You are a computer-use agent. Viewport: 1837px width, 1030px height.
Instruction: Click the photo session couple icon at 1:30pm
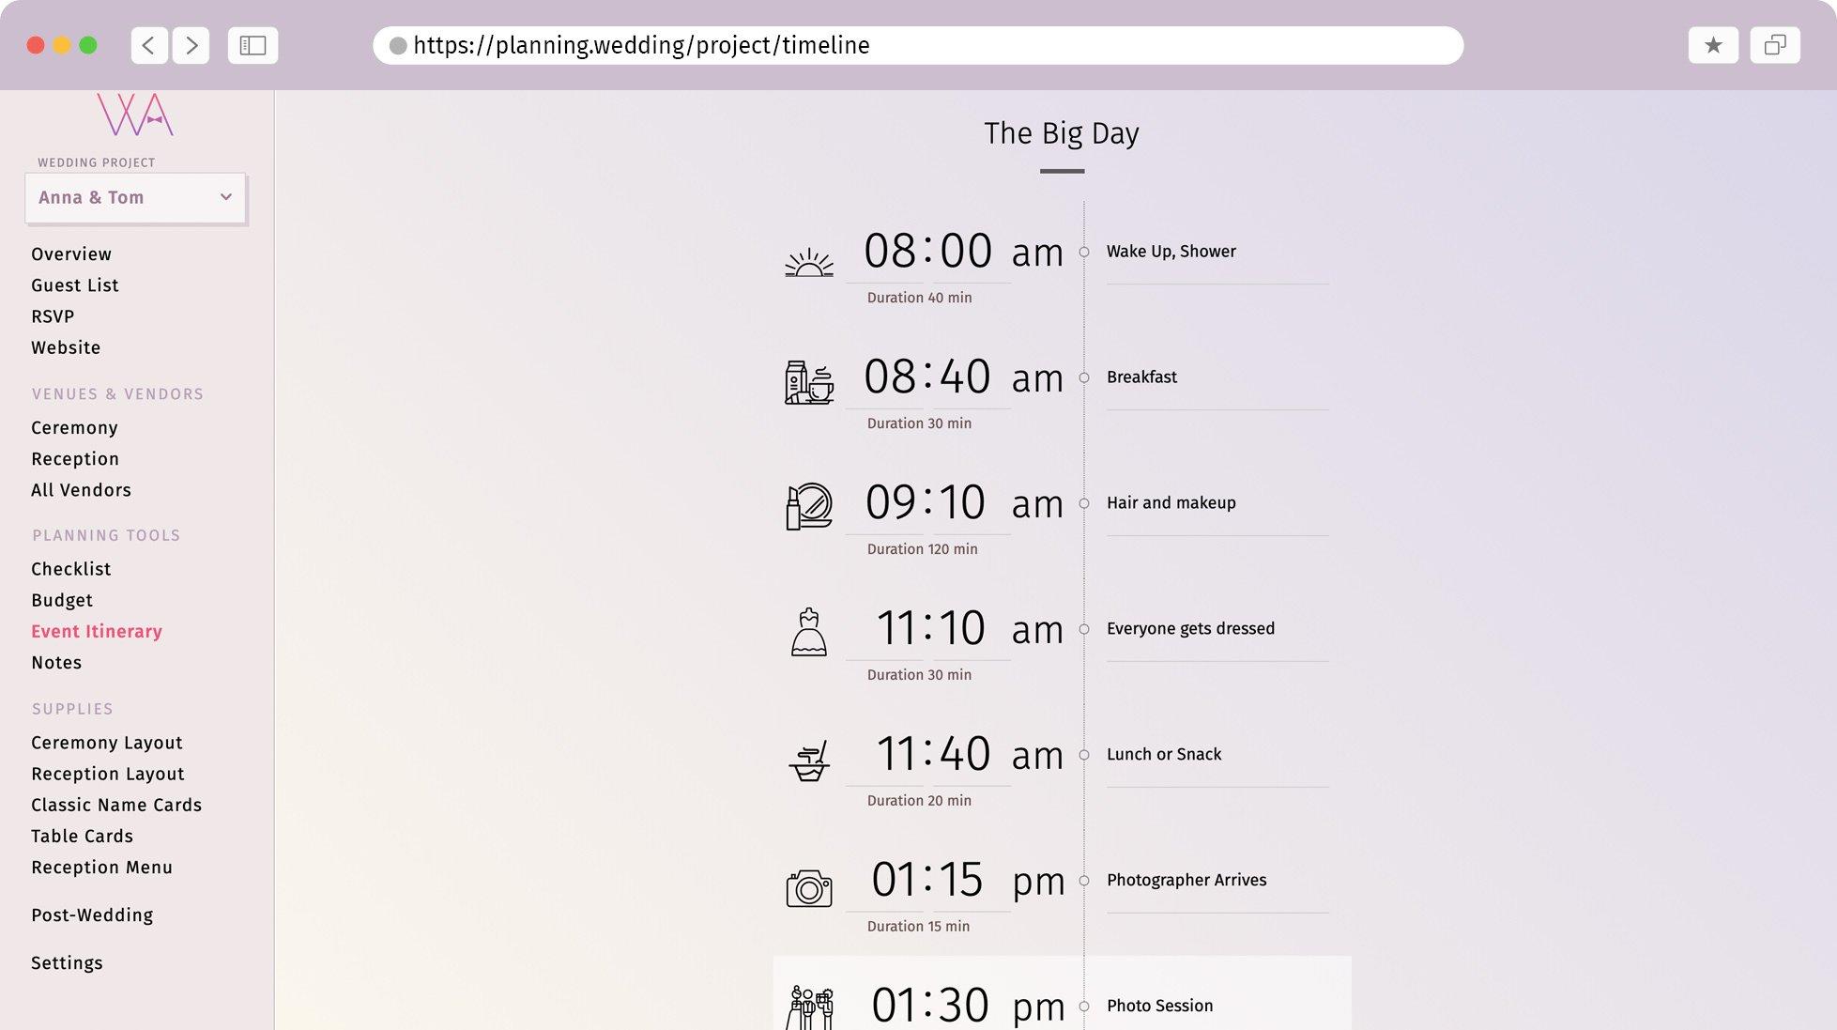[809, 1006]
